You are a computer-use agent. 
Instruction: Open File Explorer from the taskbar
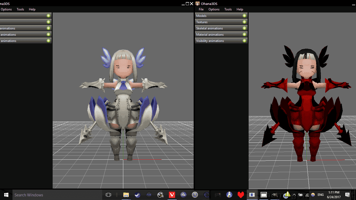(126, 195)
